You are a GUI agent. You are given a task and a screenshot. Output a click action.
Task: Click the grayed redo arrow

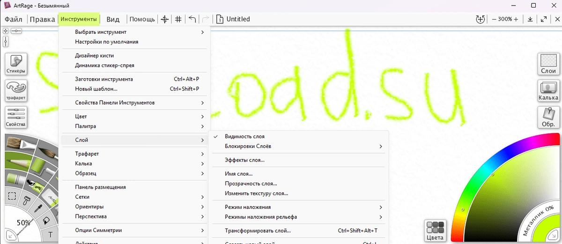point(205,19)
